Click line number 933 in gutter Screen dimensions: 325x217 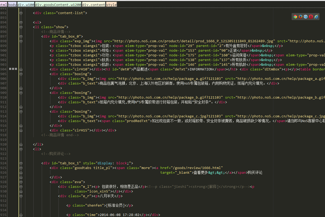click(x=3, y=206)
